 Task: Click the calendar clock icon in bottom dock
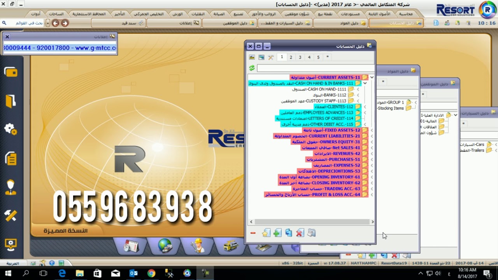[x=131, y=245]
